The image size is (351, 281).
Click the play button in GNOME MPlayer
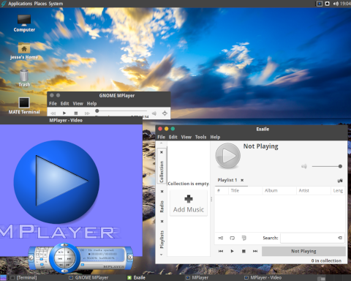point(64,113)
